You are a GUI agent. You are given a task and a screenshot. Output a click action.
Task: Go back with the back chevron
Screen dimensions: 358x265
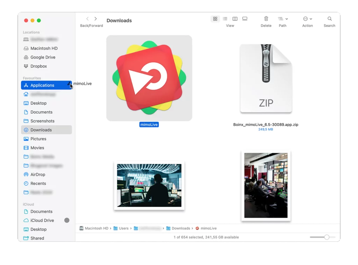(x=87, y=19)
